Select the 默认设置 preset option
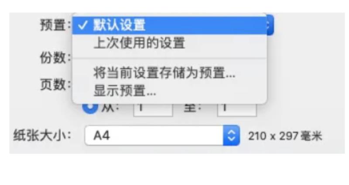 [x=170, y=25]
